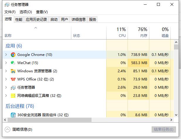Click the 网络编辑超级工具箱 process icon
The width and height of the screenshot is (181, 139).
tap(13, 96)
